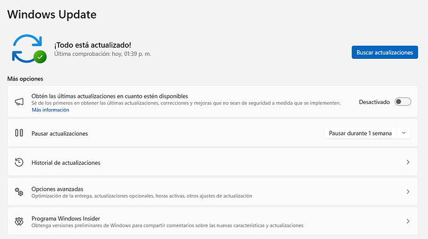Screen dimensions: 428x239
Task: Click the Windows Update sync status icon
Action: point(29,49)
